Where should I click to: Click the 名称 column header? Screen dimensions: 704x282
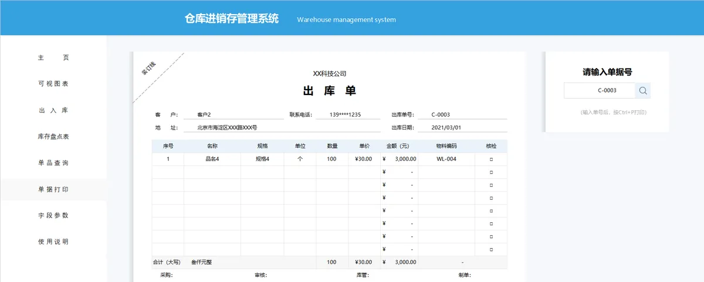[212, 146]
